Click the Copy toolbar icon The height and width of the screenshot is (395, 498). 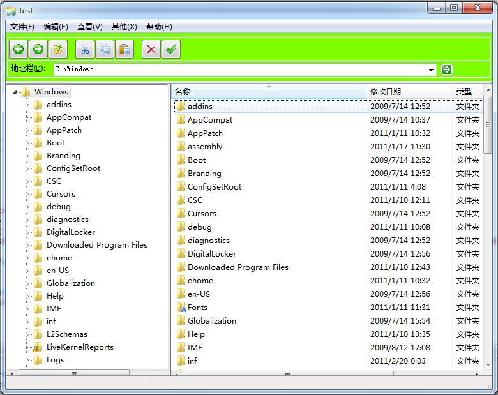pyautogui.click(x=105, y=49)
